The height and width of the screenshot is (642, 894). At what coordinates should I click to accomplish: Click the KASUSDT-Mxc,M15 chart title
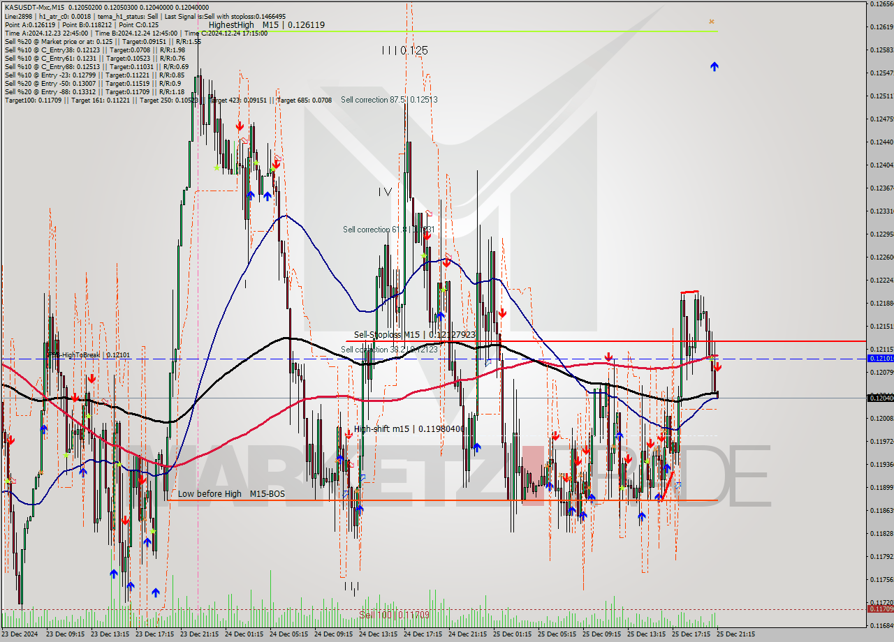pyautogui.click(x=34, y=7)
